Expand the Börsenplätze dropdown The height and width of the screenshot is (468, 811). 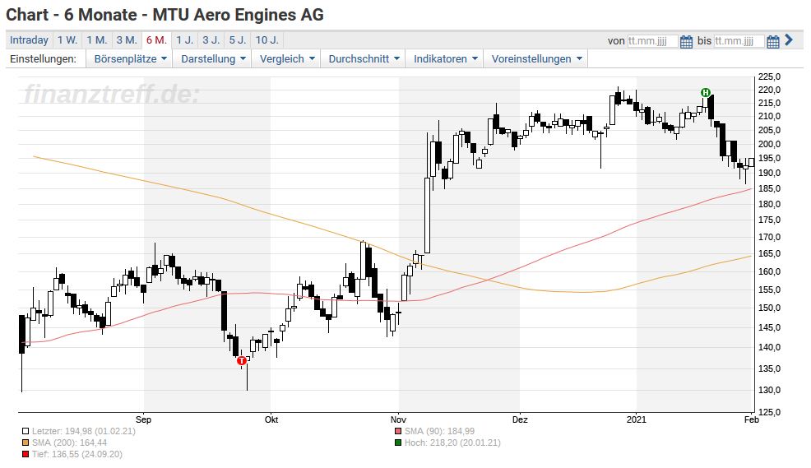(x=130, y=59)
